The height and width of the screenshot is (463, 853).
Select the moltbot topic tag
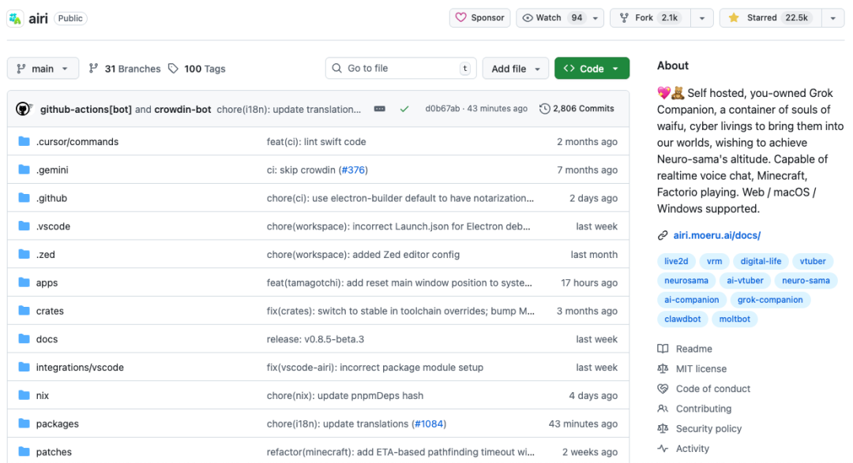735,319
